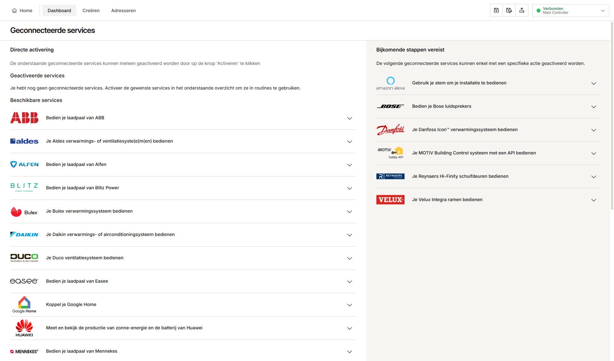This screenshot has width=614, height=361.
Task: Click the Google Home logo
Action: pos(24,305)
